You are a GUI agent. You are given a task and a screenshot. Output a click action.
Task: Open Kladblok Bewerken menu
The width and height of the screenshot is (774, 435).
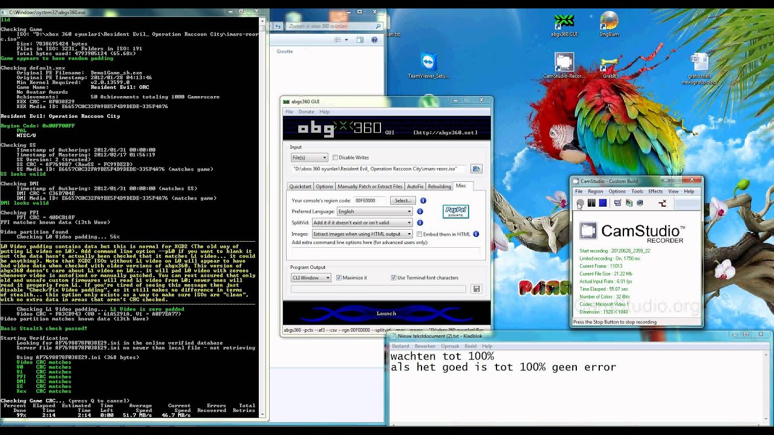pos(425,346)
